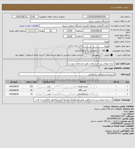Select the پریز الکتریکی item name cell
The image size is (135, 148).
click(x=83, y=94)
